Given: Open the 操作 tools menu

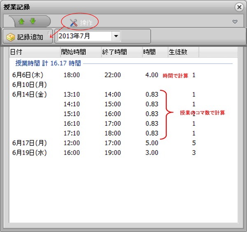Looking at the screenshot, I should [81, 23].
